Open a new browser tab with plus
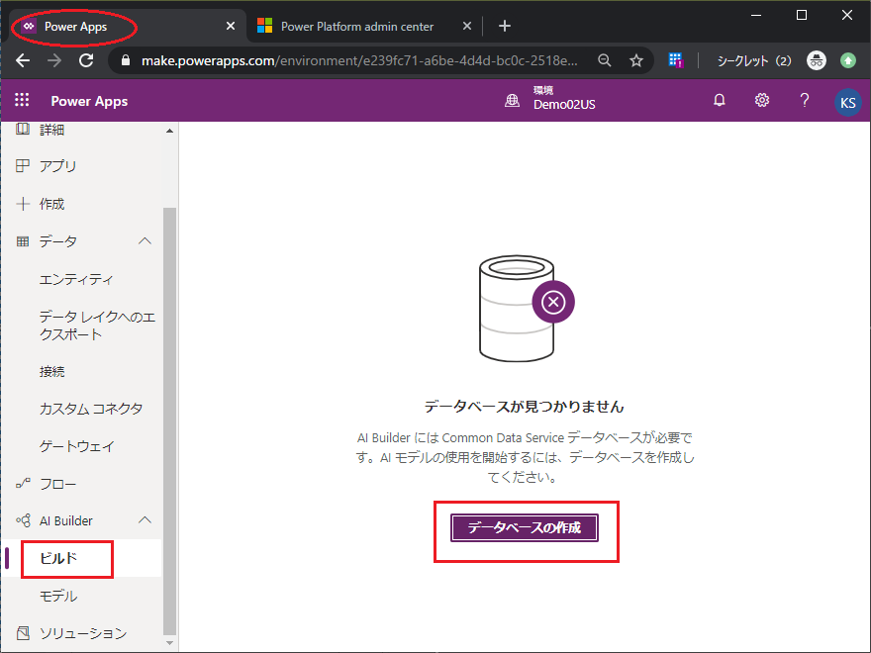 pos(505,26)
